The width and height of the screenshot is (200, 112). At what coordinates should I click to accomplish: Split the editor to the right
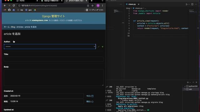(x=192, y=4)
